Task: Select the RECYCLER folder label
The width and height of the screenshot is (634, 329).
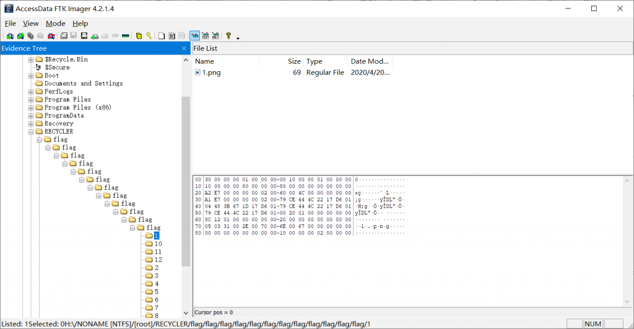Action: [59, 131]
